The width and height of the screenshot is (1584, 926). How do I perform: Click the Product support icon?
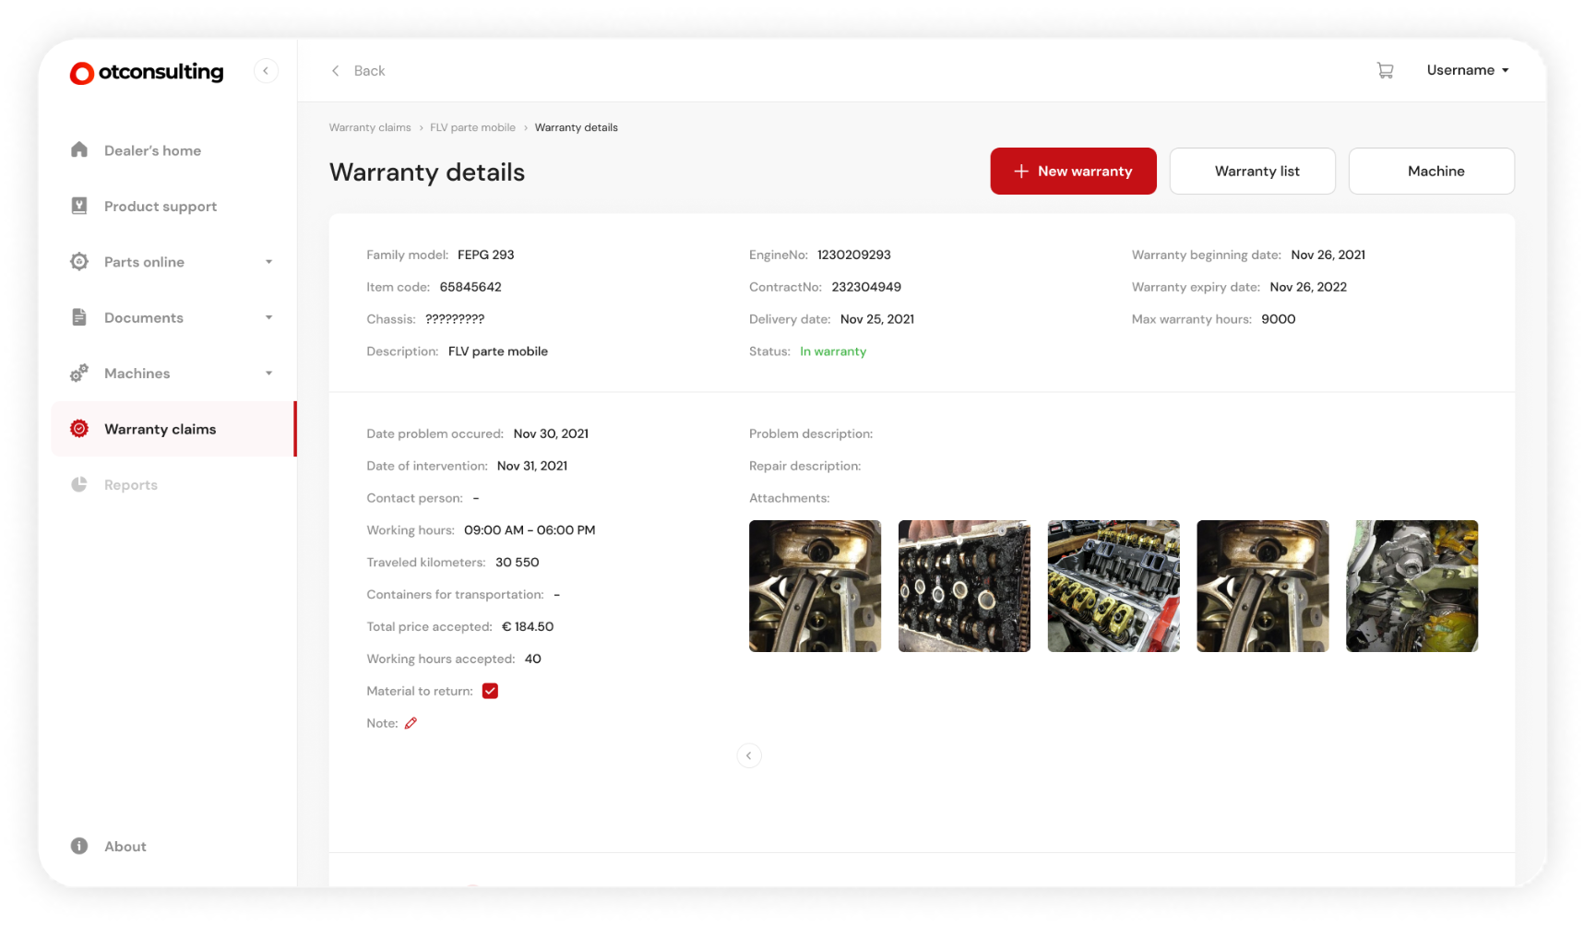[79, 206]
